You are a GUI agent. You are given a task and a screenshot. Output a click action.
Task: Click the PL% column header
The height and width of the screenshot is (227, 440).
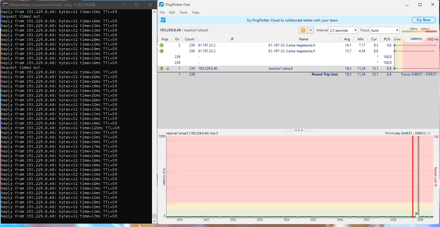[387, 39]
